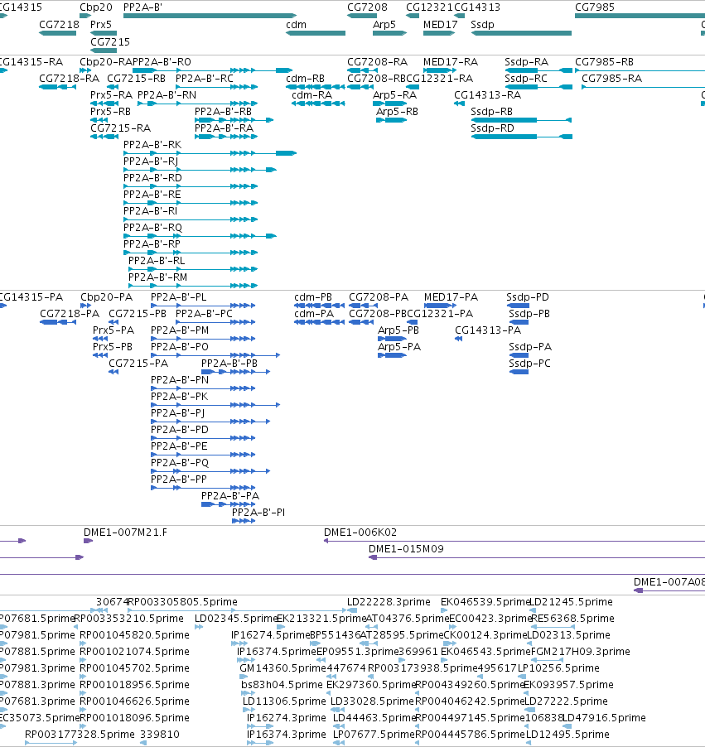705x747 pixels.
Task: Click protein CG14313-PA label
Action: click(x=488, y=330)
